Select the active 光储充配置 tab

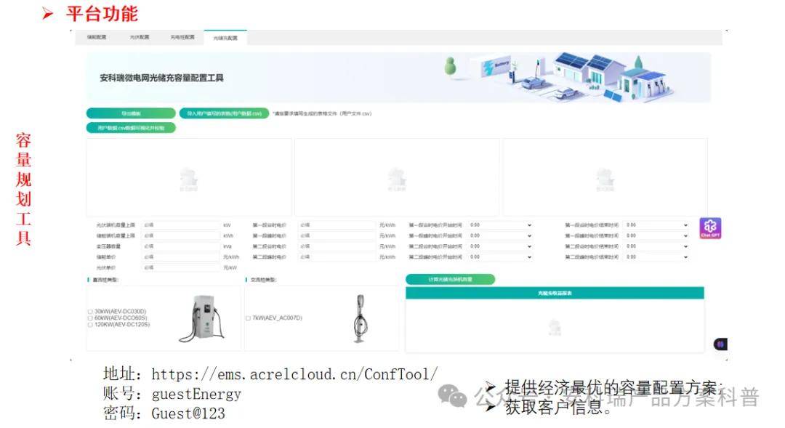pos(225,38)
